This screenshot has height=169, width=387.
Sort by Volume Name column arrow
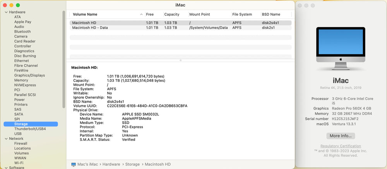tap(141, 14)
